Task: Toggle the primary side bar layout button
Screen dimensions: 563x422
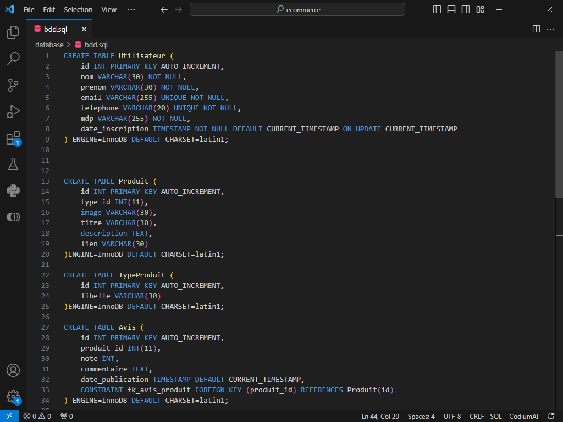Action: (x=437, y=9)
